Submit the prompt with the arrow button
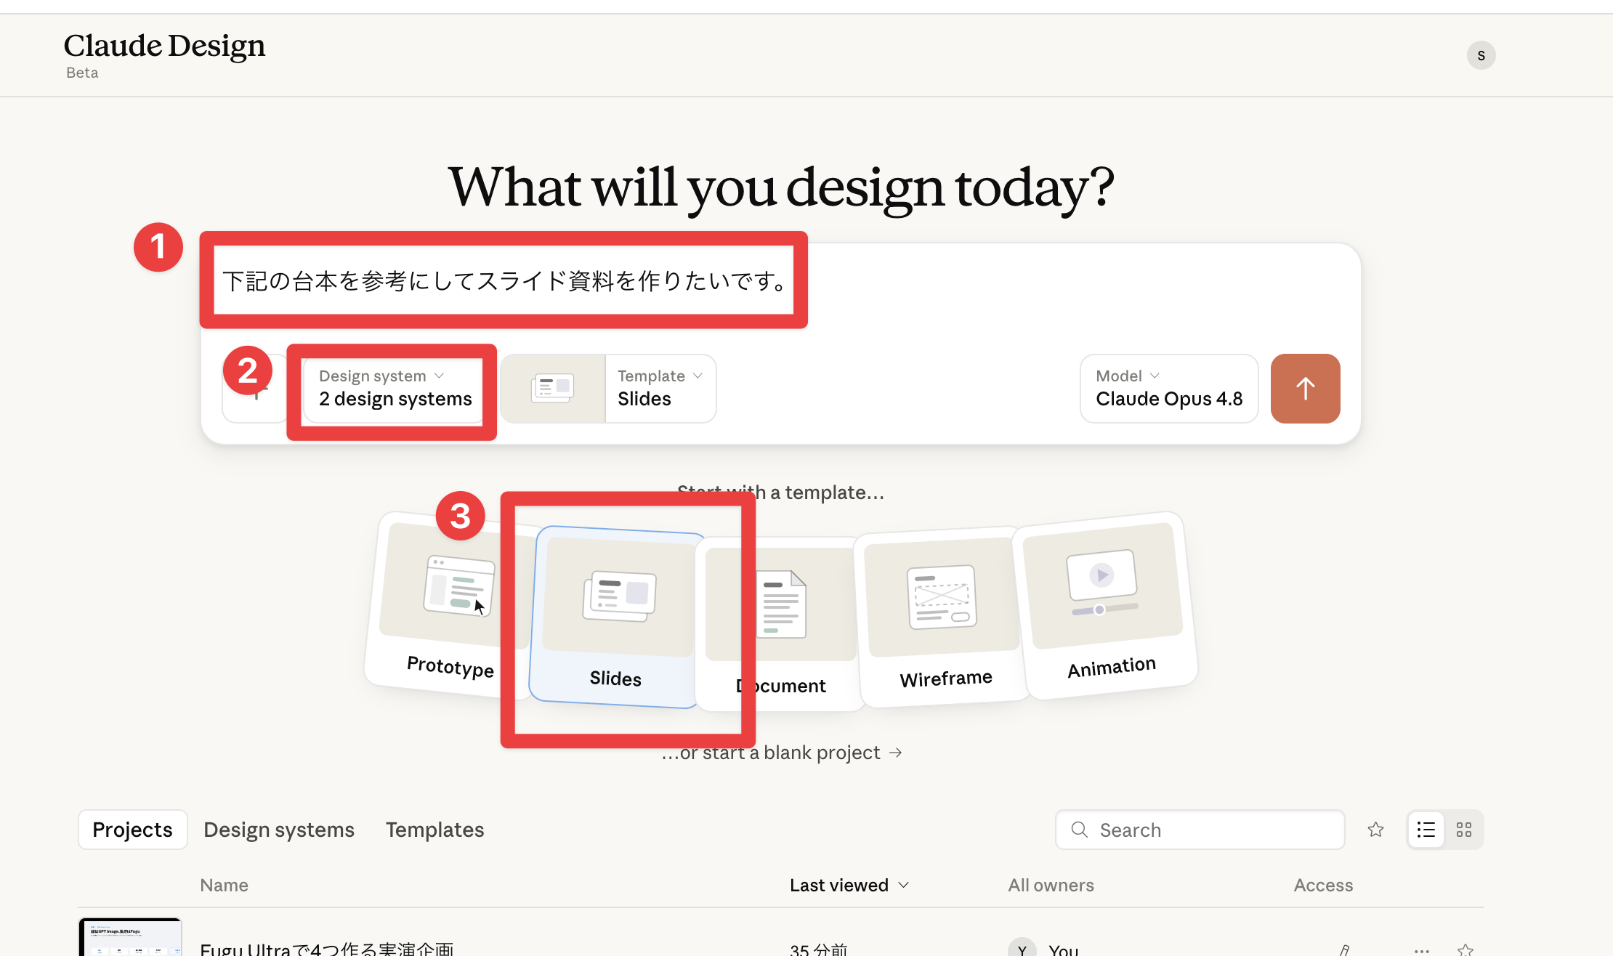1613x956 pixels. coord(1305,389)
